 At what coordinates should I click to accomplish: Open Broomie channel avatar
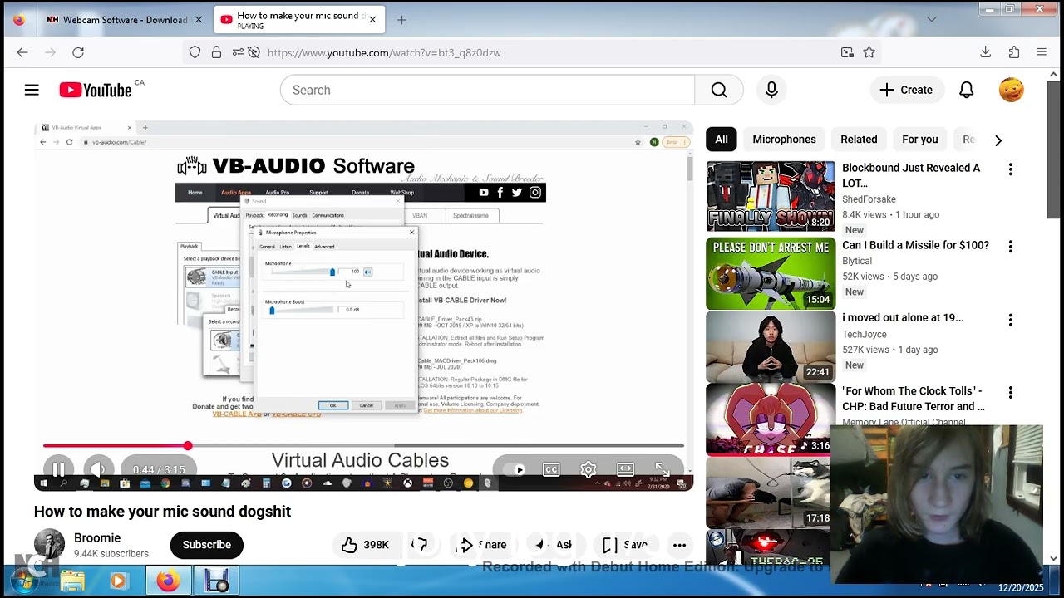coord(49,544)
